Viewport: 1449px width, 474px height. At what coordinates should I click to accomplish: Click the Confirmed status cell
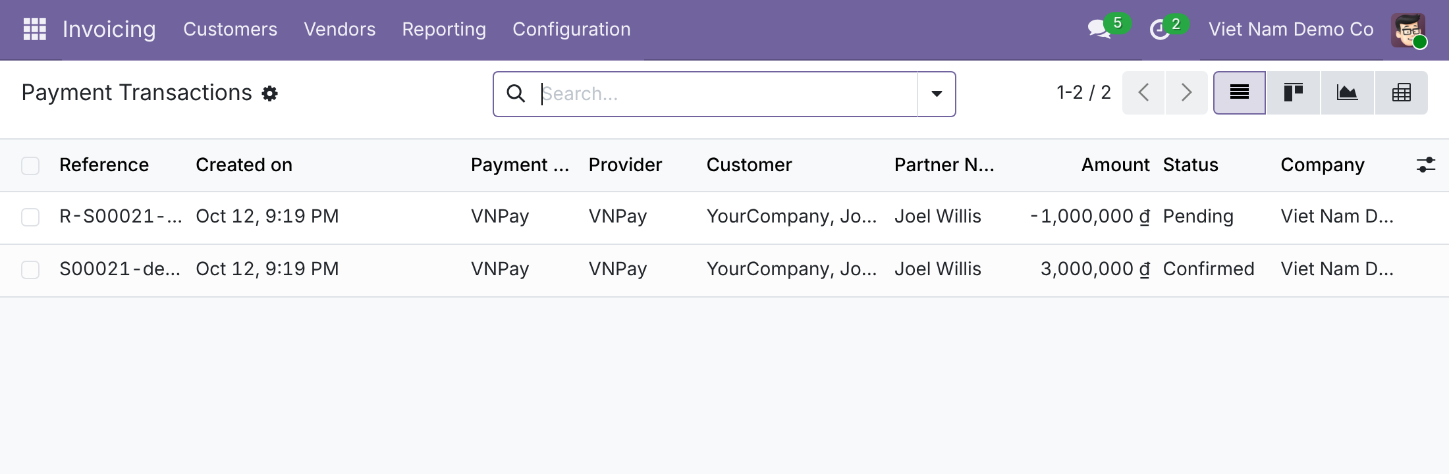point(1209,269)
